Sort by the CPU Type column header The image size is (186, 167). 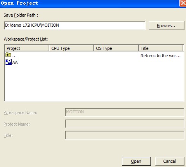pyautogui.click(x=71, y=48)
